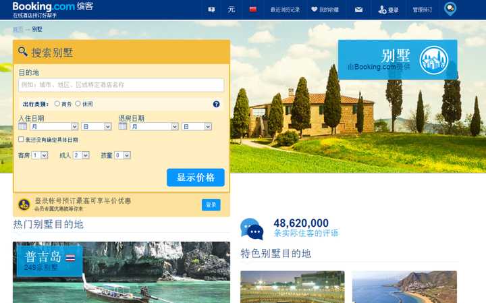The image size is (486, 303).
Task: Click the 显示价格 show prices button
Action: [x=196, y=177]
